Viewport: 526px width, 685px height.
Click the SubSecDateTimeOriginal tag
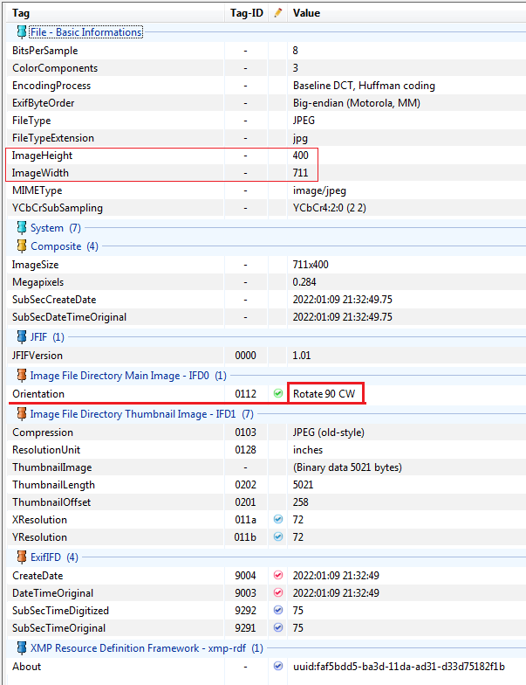(69, 317)
